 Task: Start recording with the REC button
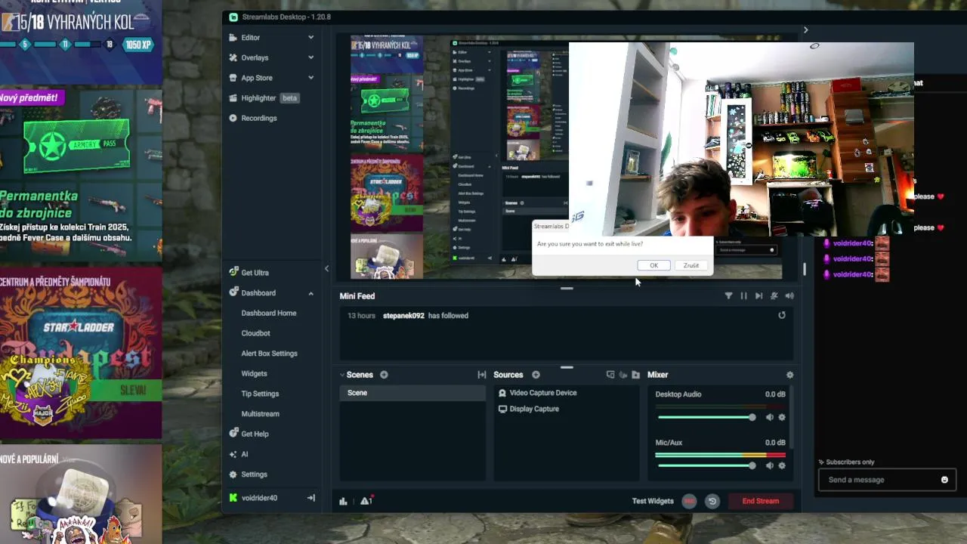tap(689, 501)
